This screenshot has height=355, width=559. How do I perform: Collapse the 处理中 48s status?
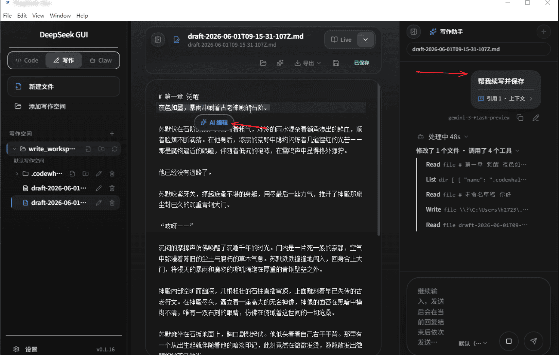point(443,137)
